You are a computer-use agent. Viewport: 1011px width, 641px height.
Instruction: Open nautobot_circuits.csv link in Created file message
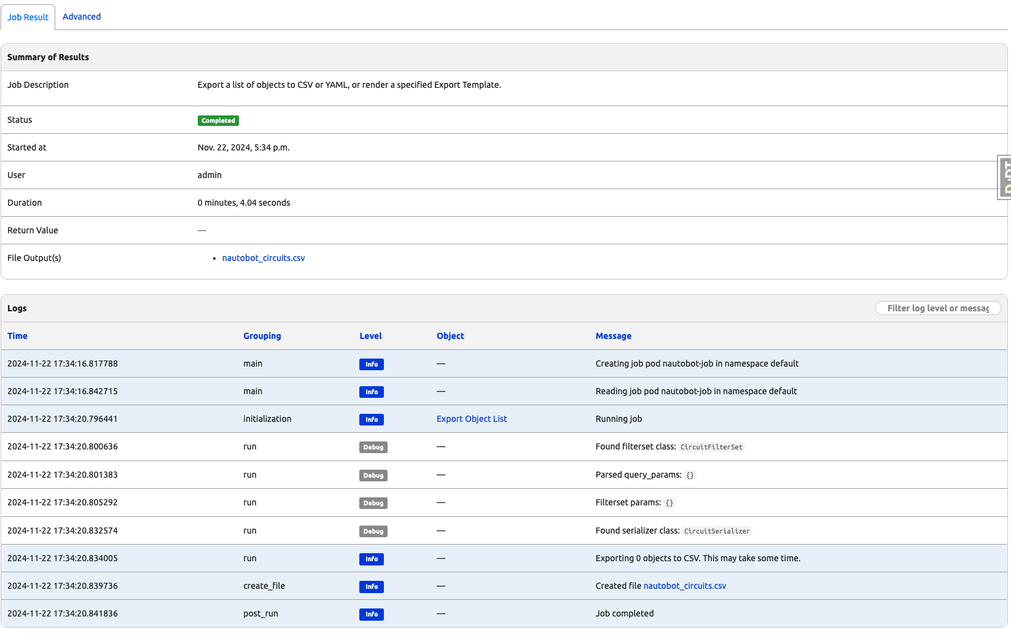point(684,586)
